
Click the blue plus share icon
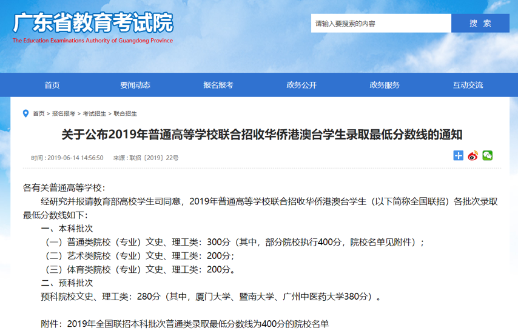click(459, 156)
